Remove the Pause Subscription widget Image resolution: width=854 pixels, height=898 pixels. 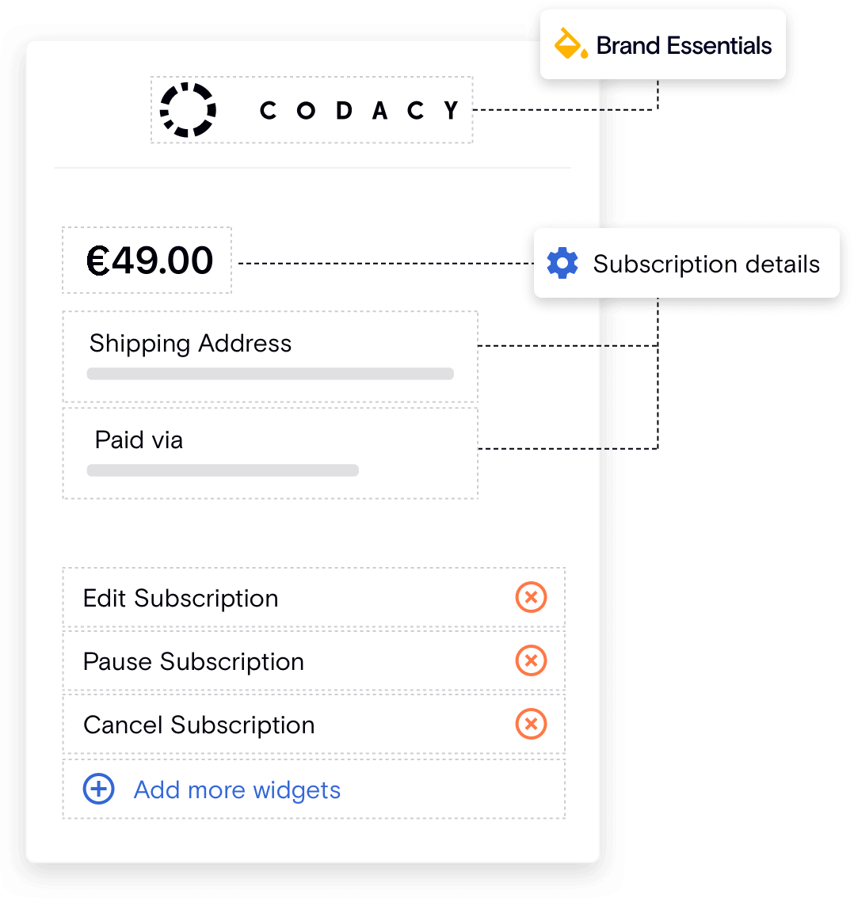point(531,660)
